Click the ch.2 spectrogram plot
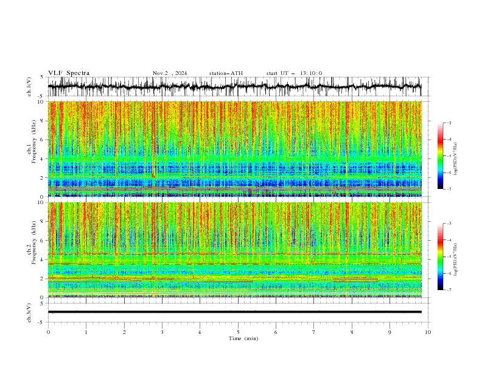The image size is (482, 373). [235, 250]
